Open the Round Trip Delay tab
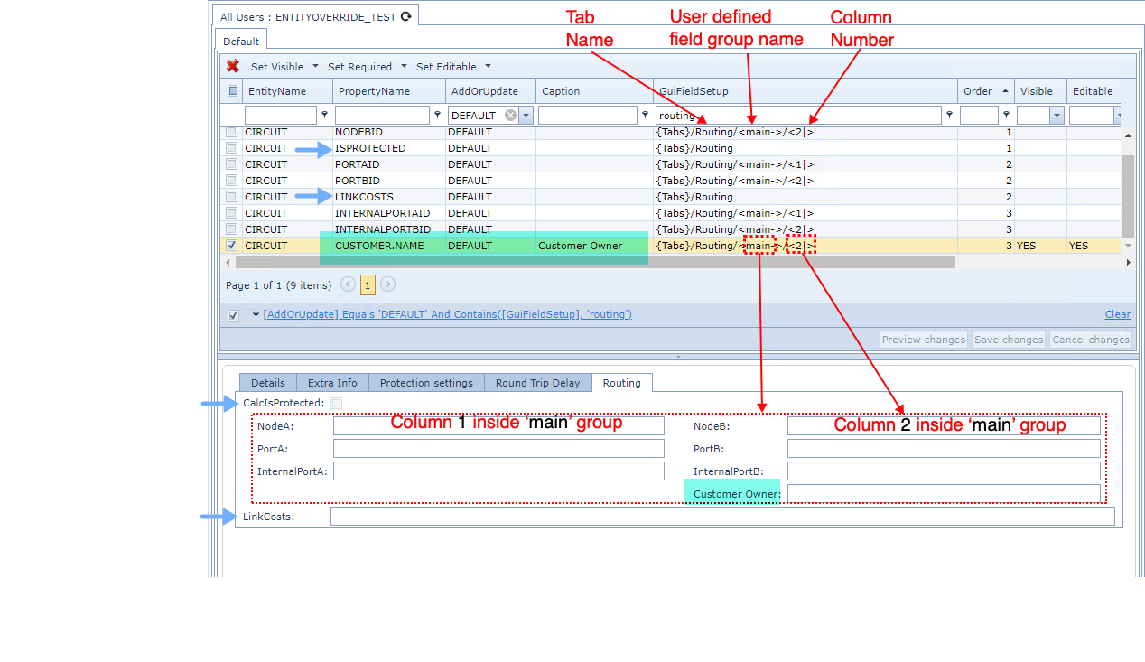Image resolution: width=1145 pixels, height=662 pixels. pyautogui.click(x=537, y=383)
